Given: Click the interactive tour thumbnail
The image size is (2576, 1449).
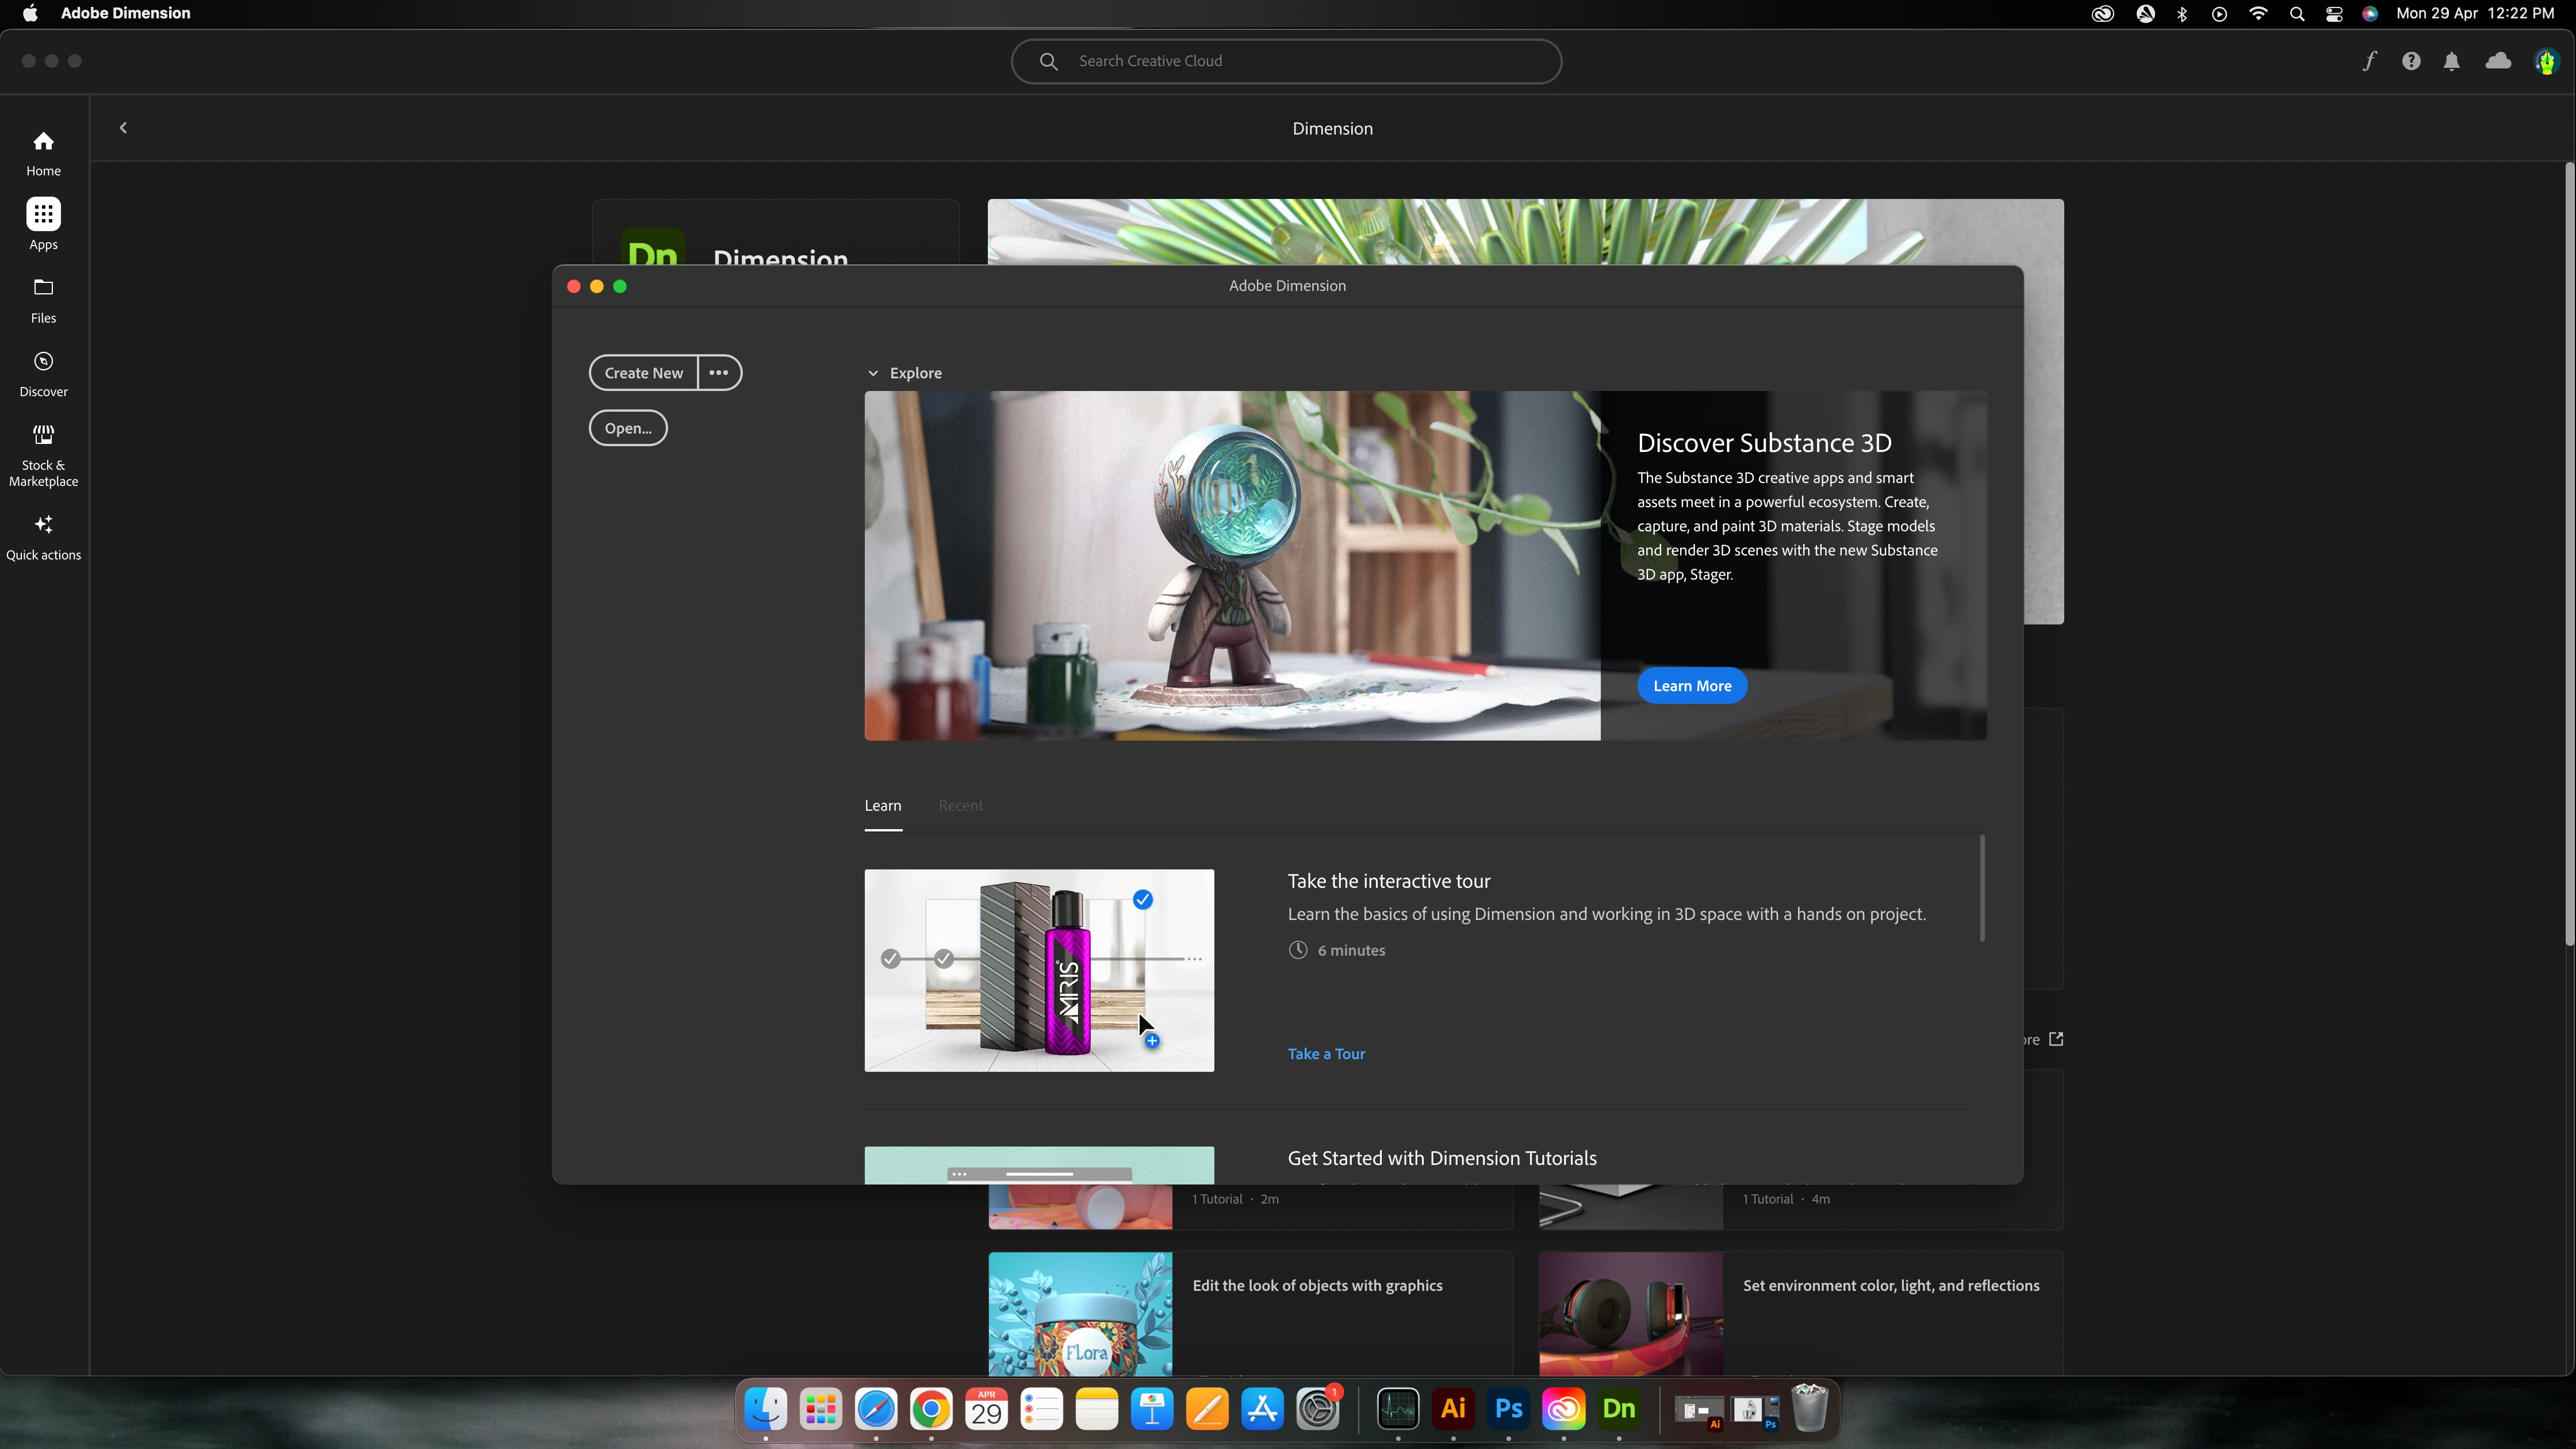Looking at the screenshot, I should pos(1039,970).
